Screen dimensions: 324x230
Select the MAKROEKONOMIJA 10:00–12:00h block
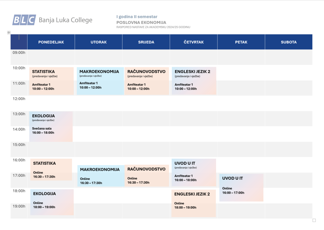(100, 81)
